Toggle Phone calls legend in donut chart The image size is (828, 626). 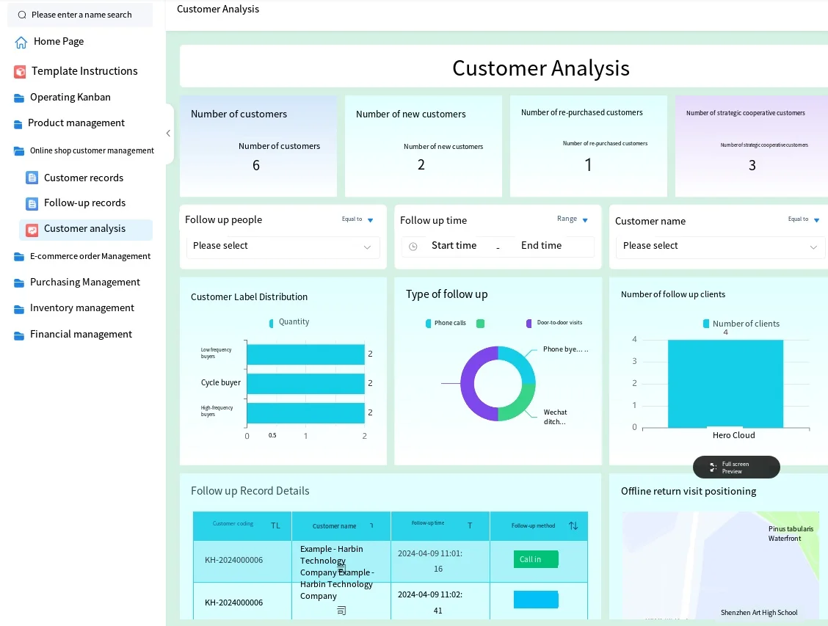click(x=445, y=324)
